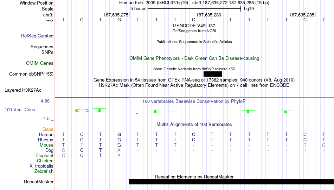
Task: Click the large C in the PhyloP conservation track
Action: [x=82, y=111]
